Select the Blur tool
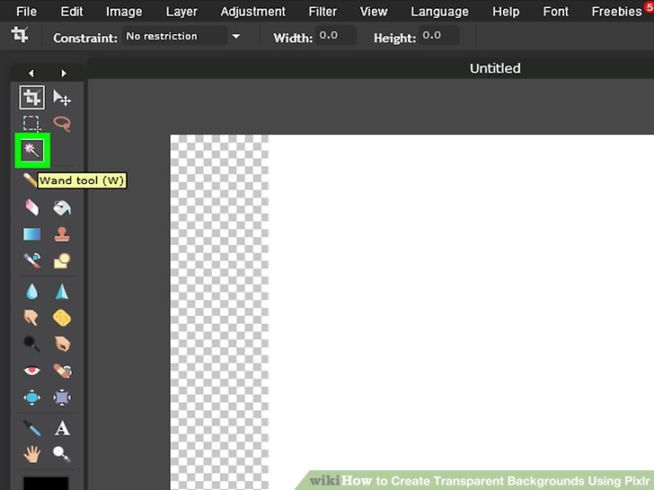 tap(31, 292)
